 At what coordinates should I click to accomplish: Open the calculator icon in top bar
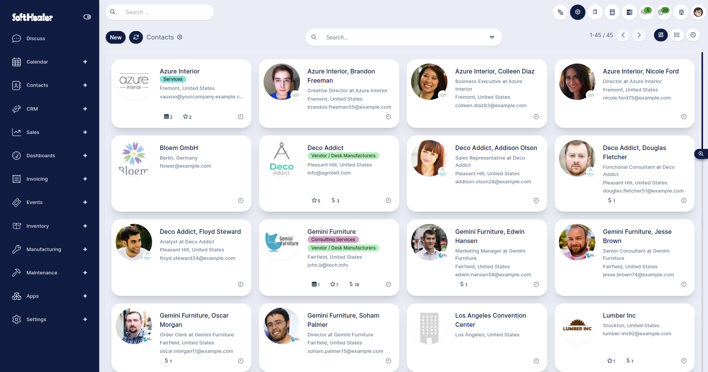pos(612,12)
